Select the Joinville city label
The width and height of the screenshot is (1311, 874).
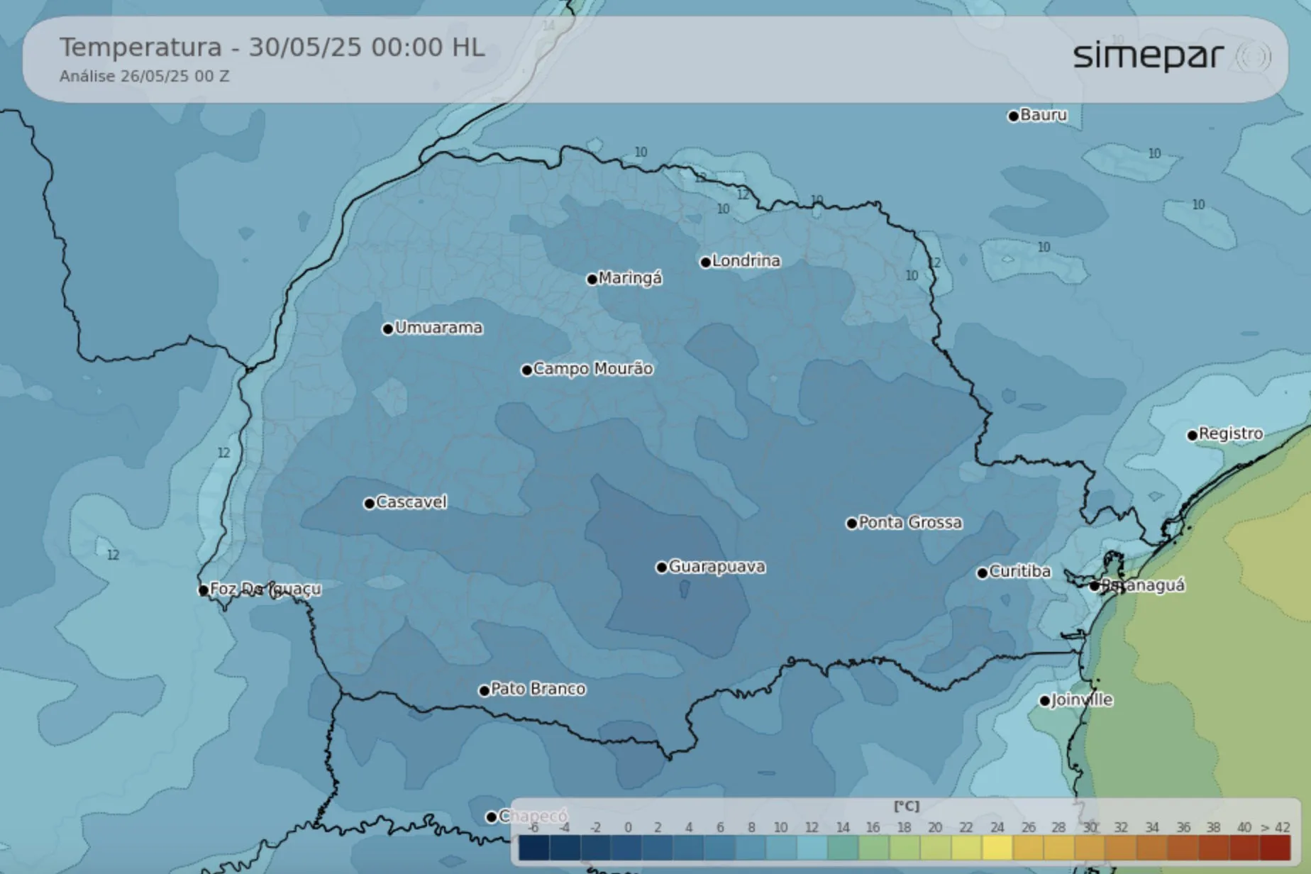click(1082, 700)
